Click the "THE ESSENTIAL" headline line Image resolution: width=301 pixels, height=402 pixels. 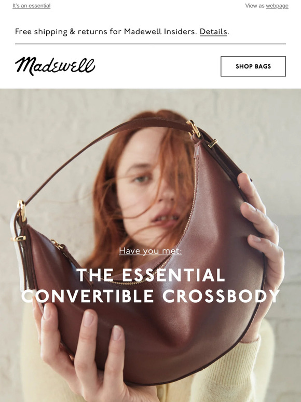[x=150, y=275]
